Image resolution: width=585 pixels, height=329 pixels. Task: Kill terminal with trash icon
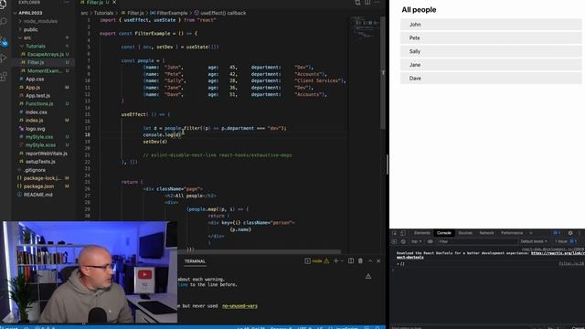[360, 261]
